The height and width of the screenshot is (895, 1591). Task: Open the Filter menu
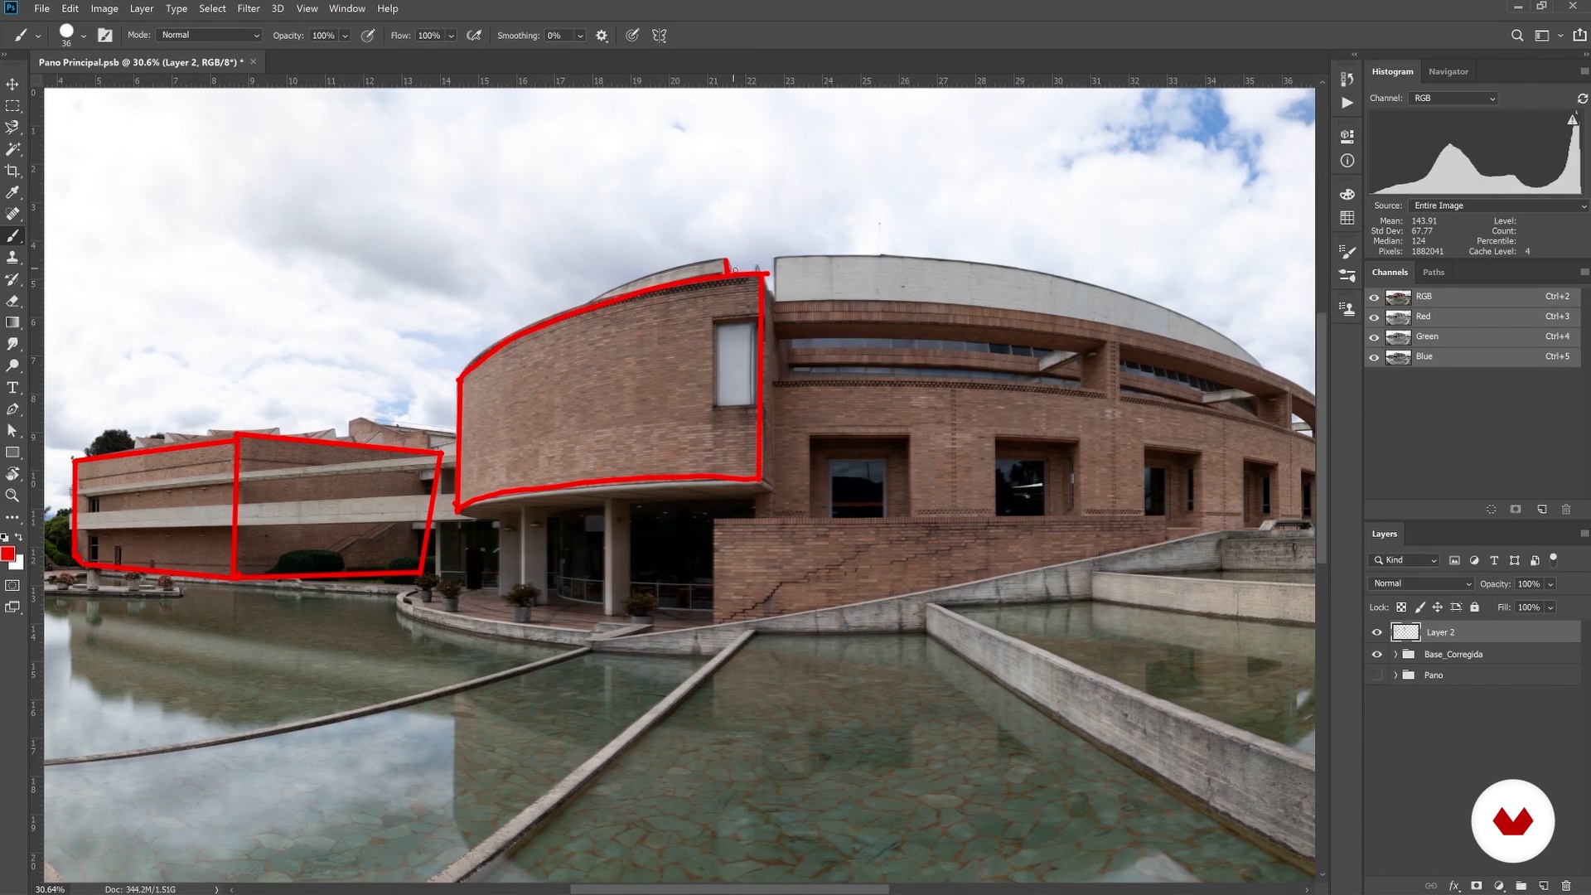pos(248,8)
